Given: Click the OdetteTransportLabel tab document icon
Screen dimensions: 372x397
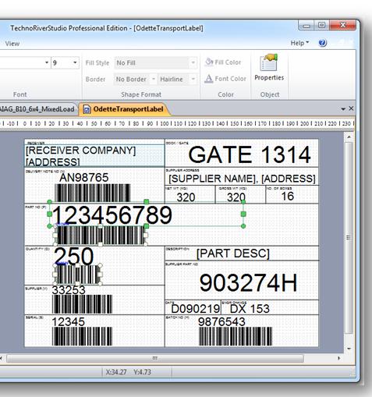Looking at the screenshot, I should tap(87, 109).
